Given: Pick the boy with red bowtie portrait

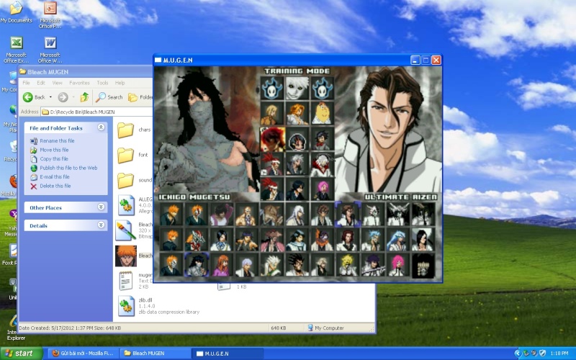Looking at the screenshot, I should coord(322,139).
